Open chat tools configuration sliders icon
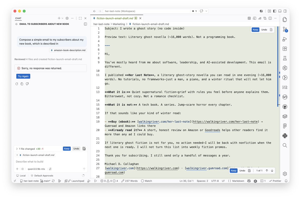Screen dimensions: 301x198 coord(50,169)
